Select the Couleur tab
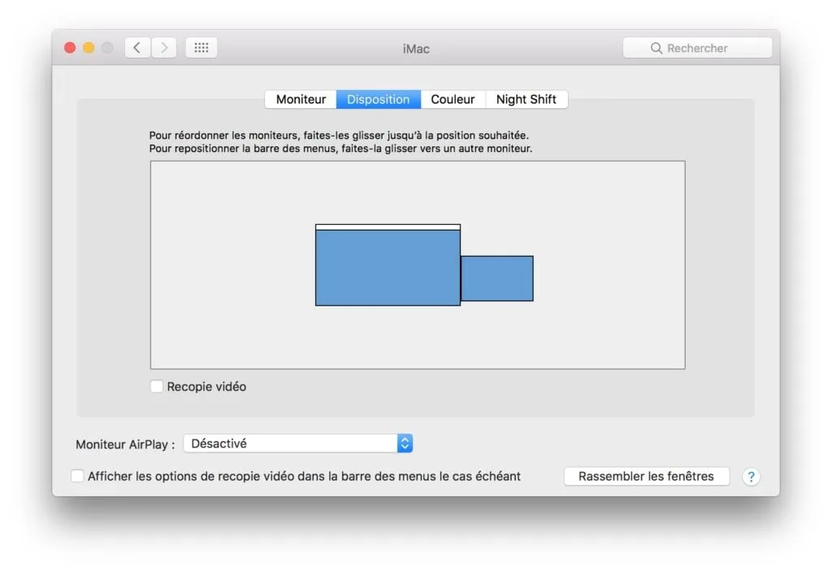Viewport: 832px width, 571px height. coord(453,99)
